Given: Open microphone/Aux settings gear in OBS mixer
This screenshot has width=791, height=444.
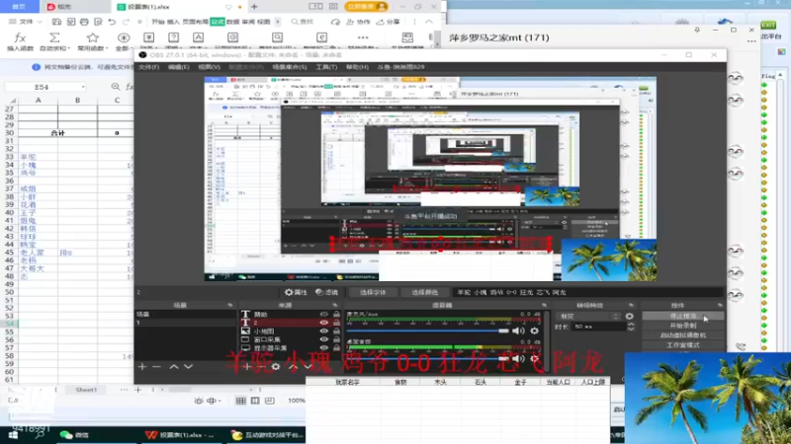Looking at the screenshot, I should 534,331.
